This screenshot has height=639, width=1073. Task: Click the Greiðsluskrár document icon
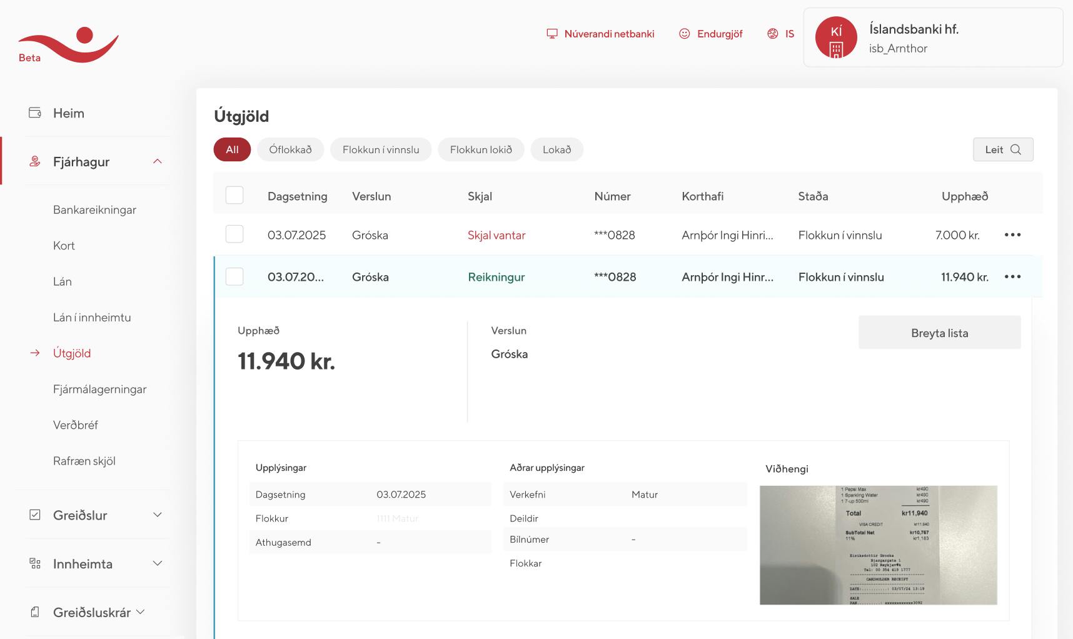click(35, 612)
